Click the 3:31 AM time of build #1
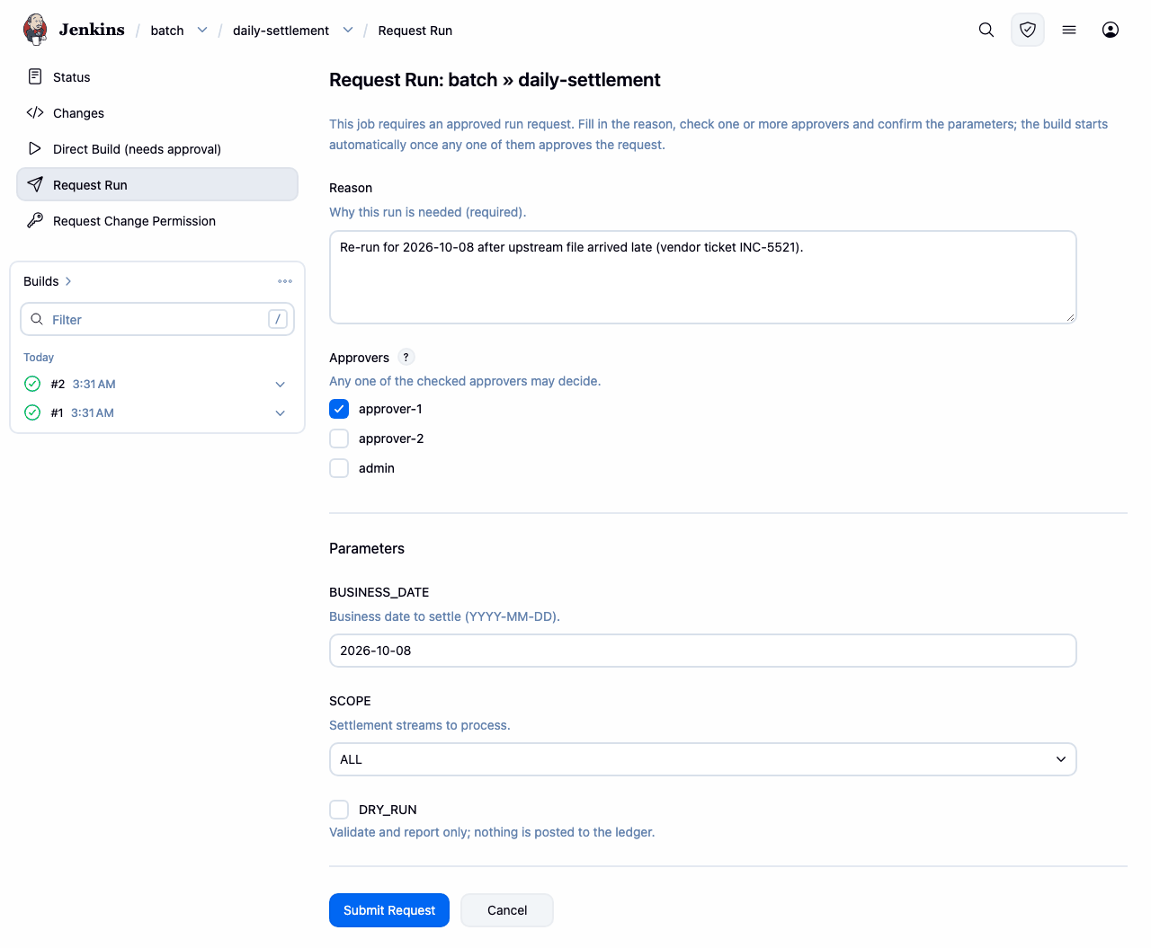This screenshot has height=948, width=1151. tap(93, 413)
